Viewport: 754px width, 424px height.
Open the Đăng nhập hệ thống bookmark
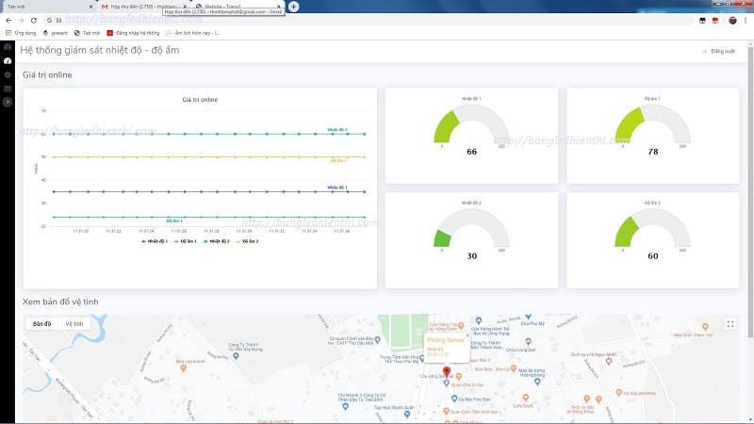pyautogui.click(x=134, y=32)
